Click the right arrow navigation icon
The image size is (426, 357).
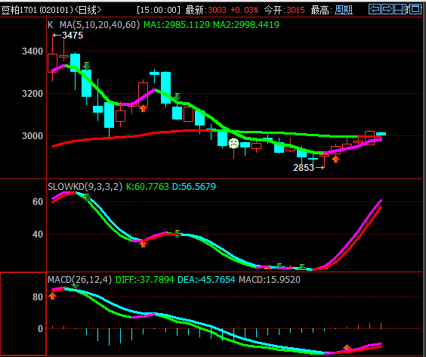click(387, 9)
